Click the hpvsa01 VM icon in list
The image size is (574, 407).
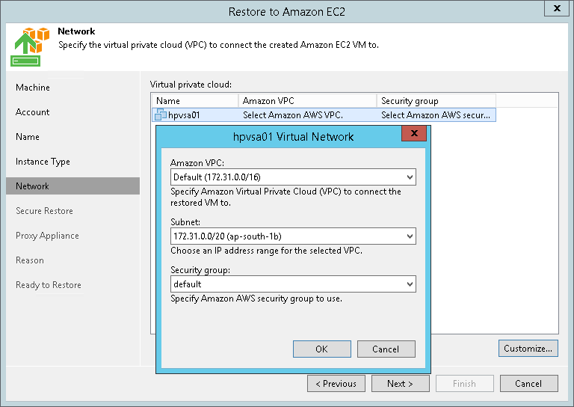(160, 115)
